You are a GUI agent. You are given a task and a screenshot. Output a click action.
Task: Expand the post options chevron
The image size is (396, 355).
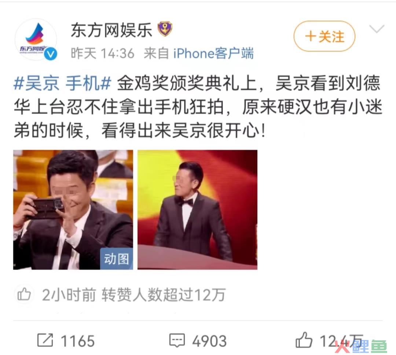tap(377, 29)
